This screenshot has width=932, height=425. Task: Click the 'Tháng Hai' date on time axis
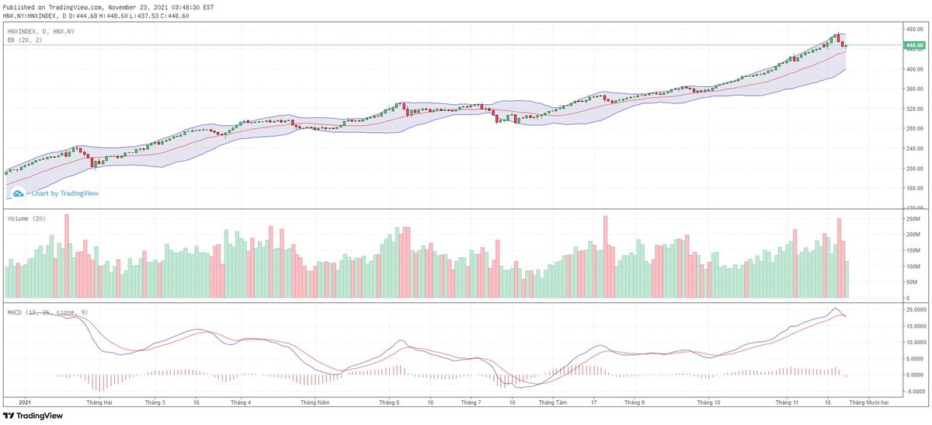(x=100, y=402)
